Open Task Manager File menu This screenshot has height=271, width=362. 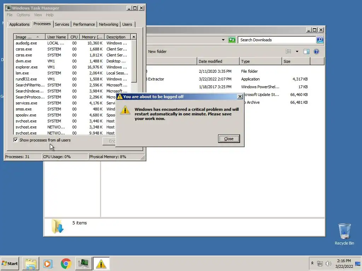10,15
